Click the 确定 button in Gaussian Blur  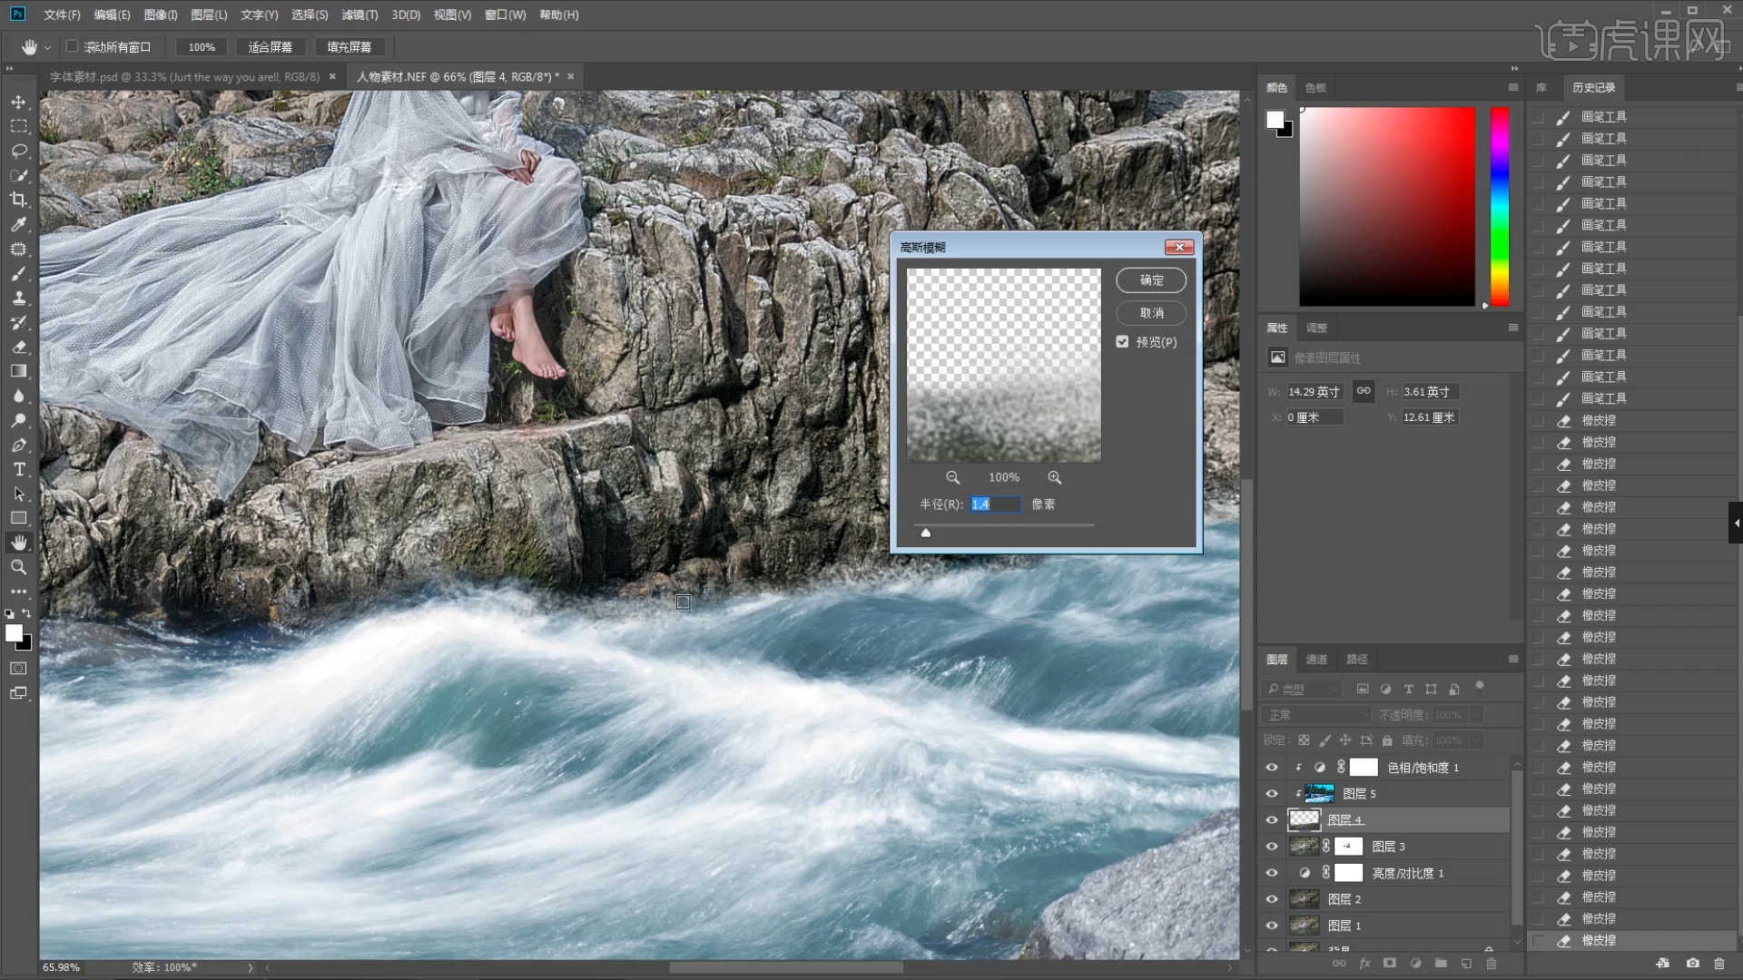click(1151, 280)
